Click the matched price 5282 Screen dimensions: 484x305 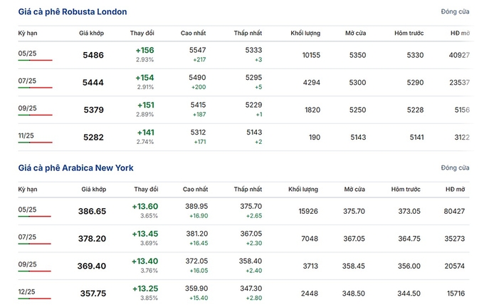[93, 138]
